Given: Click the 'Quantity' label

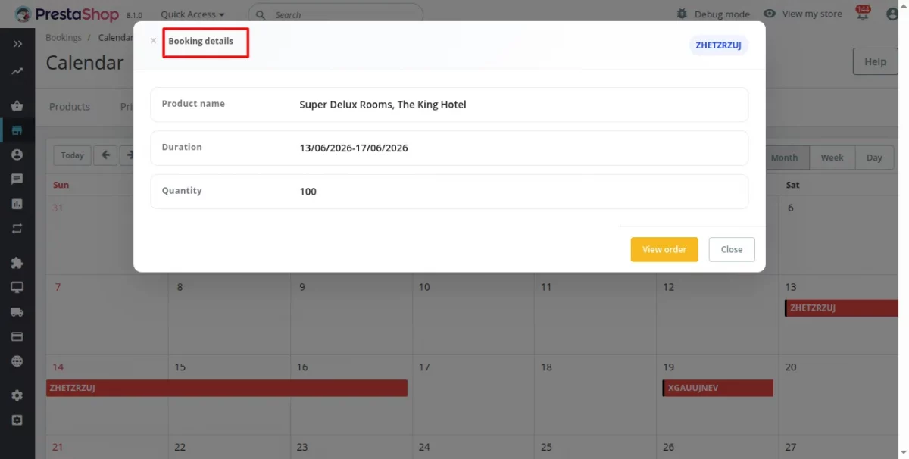Looking at the screenshot, I should tap(182, 191).
